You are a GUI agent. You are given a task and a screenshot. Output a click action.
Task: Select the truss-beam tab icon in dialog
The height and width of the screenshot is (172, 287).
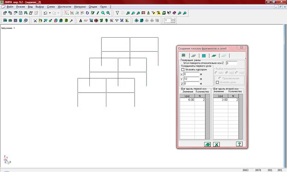pos(193,55)
